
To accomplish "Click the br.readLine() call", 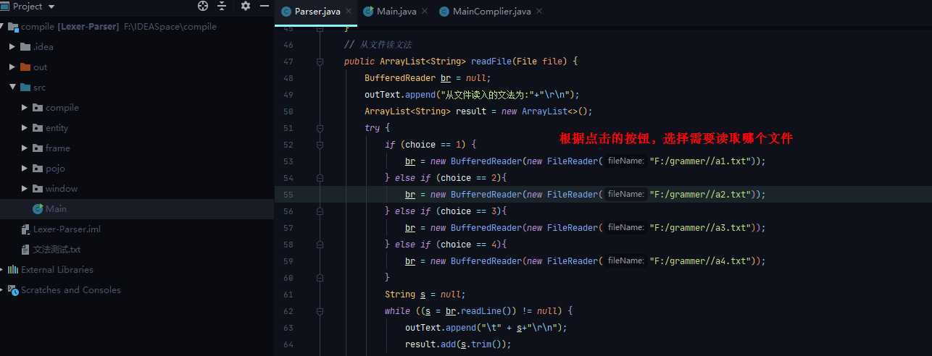I will click(x=480, y=311).
